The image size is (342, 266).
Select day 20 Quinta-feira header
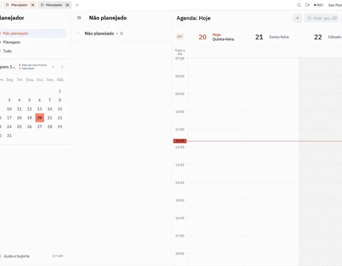[216, 37]
